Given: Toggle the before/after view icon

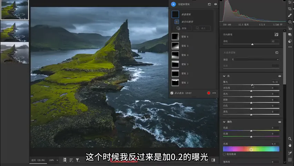Looking at the screenshot, I should 213,160.
